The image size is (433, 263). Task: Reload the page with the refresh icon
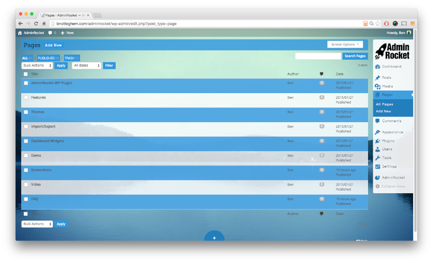pos(36,24)
